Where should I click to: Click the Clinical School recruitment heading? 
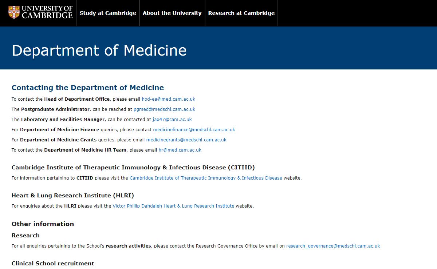click(x=53, y=263)
